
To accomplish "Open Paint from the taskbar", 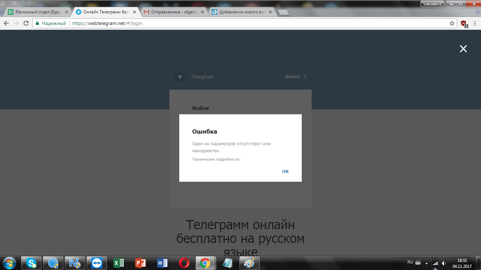I will pos(249,263).
